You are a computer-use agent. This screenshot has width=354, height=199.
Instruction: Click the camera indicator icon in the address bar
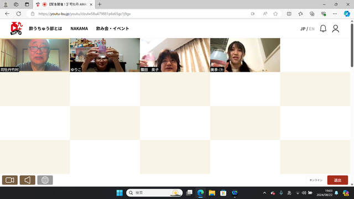pyautogui.click(x=253, y=14)
